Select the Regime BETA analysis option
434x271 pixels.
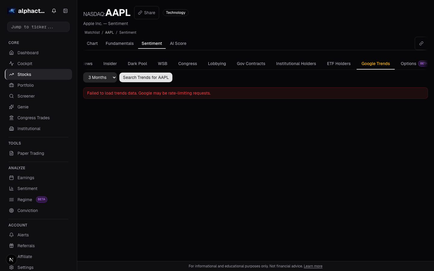(25, 200)
